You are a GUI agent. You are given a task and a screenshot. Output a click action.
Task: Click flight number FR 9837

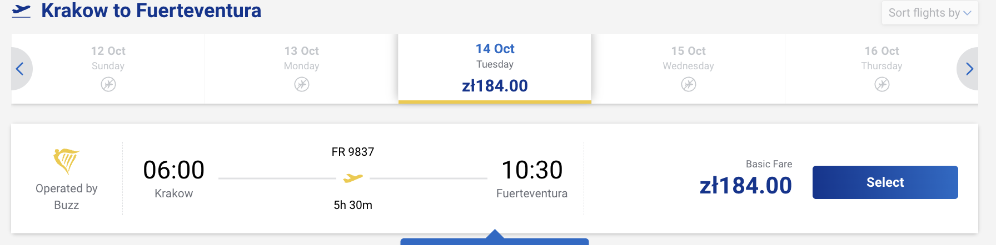pos(353,152)
